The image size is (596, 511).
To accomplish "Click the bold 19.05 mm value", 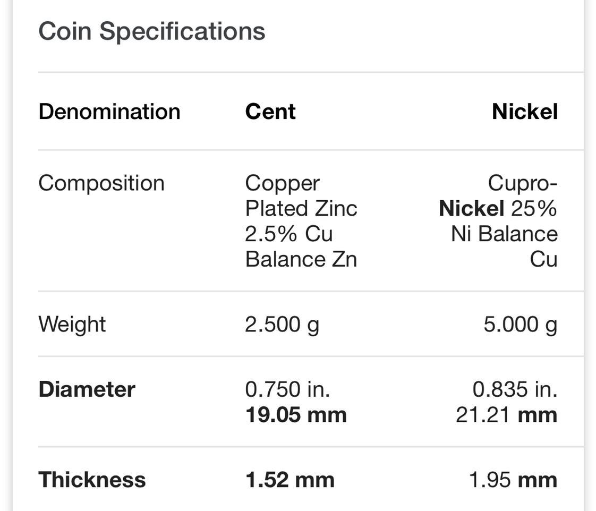I will pyautogui.click(x=296, y=415).
